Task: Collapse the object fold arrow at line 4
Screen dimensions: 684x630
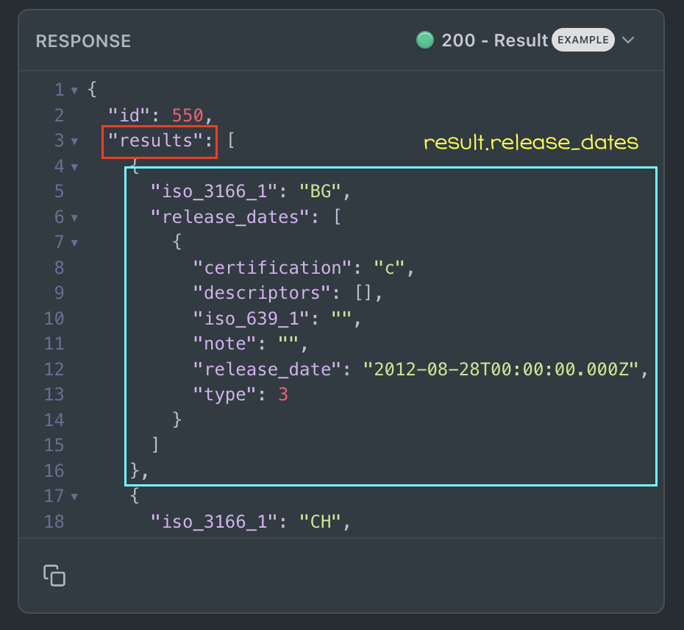Action: [x=74, y=167]
